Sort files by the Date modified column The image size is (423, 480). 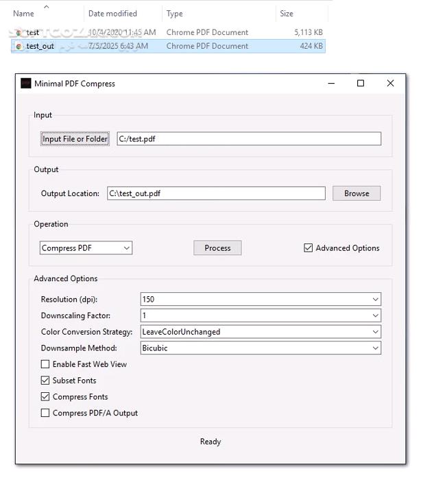[x=112, y=14]
